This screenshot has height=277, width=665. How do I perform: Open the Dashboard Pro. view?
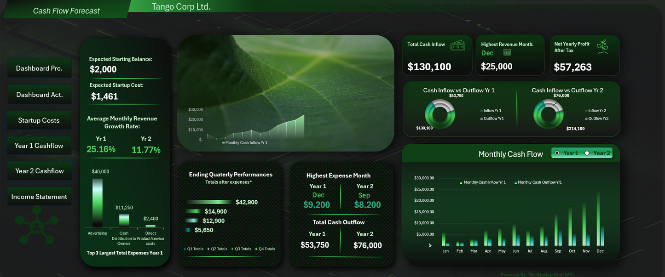[x=39, y=68]
